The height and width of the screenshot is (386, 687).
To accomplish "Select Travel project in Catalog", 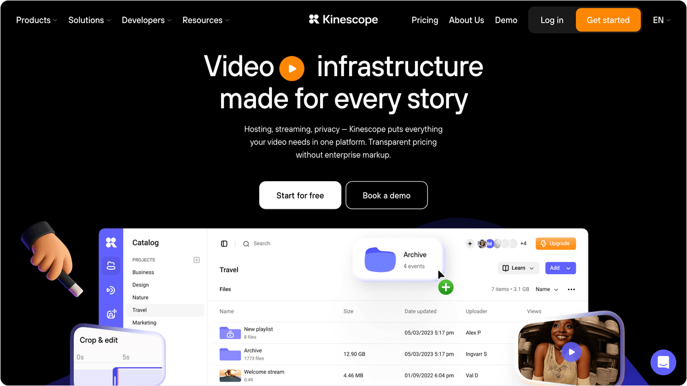I will pos(165,310).
